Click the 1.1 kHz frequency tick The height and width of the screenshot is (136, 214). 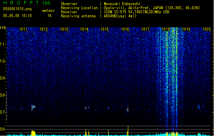3,44
